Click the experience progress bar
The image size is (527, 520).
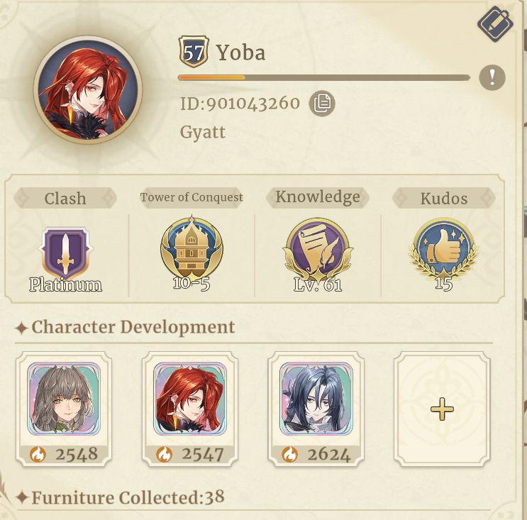pos(324,77)
